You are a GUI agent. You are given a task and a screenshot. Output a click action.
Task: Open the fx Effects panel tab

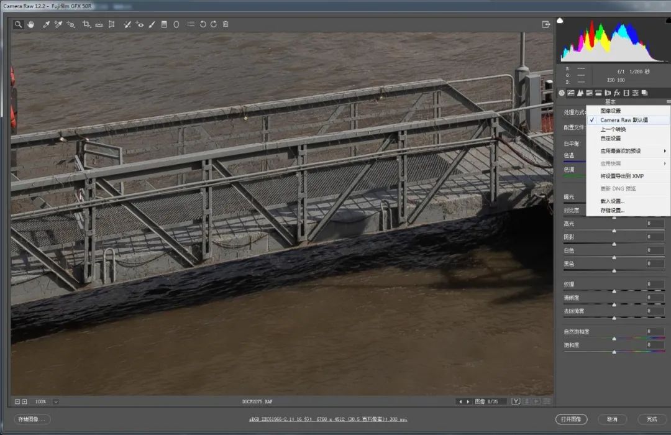(x=617, y=93)
